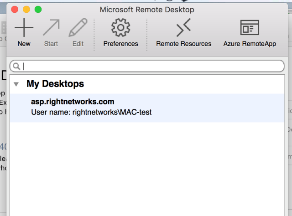Click the Edit pencil icon
This screenshot has width=292, height=216.
pyautogui.click(x=78, y=28)
